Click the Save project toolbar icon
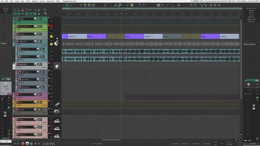 pyautogui.click(x=23, y=10)
